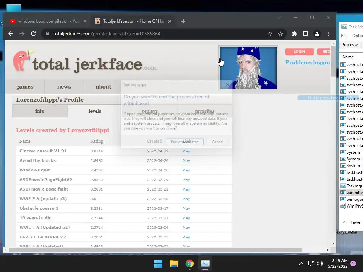Close the windows bsod compilation tab
The width and height of the screenshot is (363, 272).
pos(85,21)
